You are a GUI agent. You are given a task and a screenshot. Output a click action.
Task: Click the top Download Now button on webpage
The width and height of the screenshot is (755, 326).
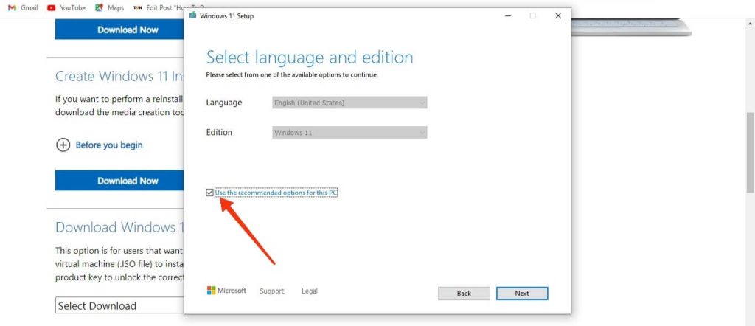pos(120,30)
